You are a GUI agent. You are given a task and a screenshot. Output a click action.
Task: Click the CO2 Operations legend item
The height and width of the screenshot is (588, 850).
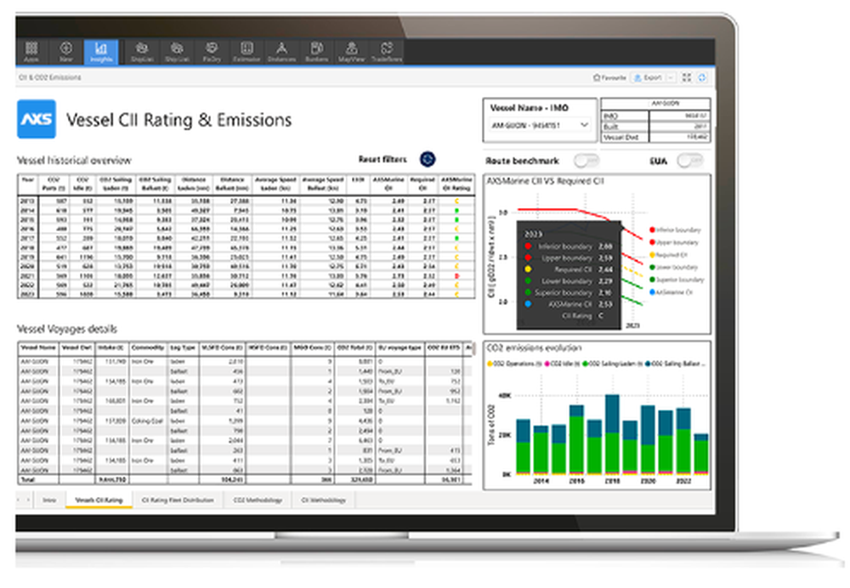(514, 364)
